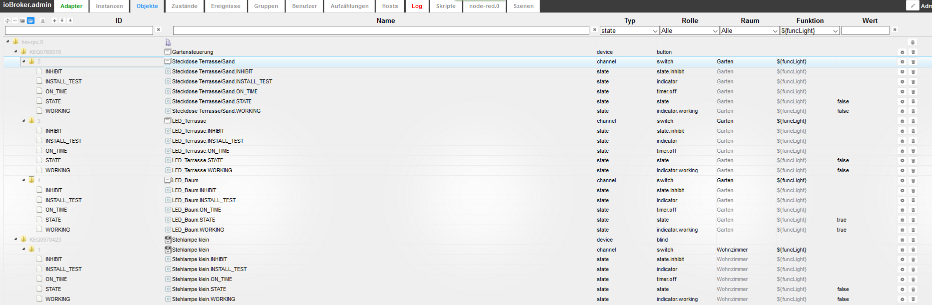932x305 pixels.
Task: Switch to the Instanzen tab
Action: click(110, 6)
